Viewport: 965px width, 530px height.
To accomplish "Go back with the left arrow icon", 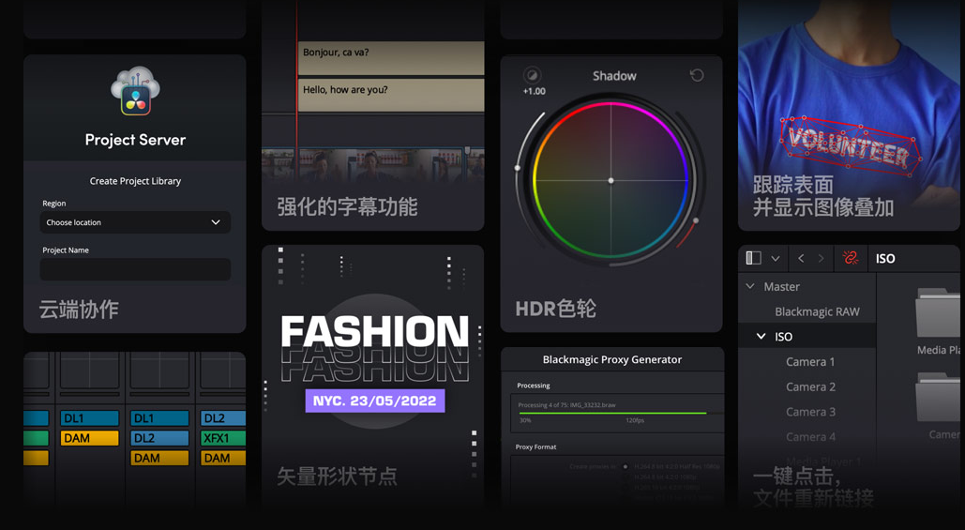I will coord(801,258).
